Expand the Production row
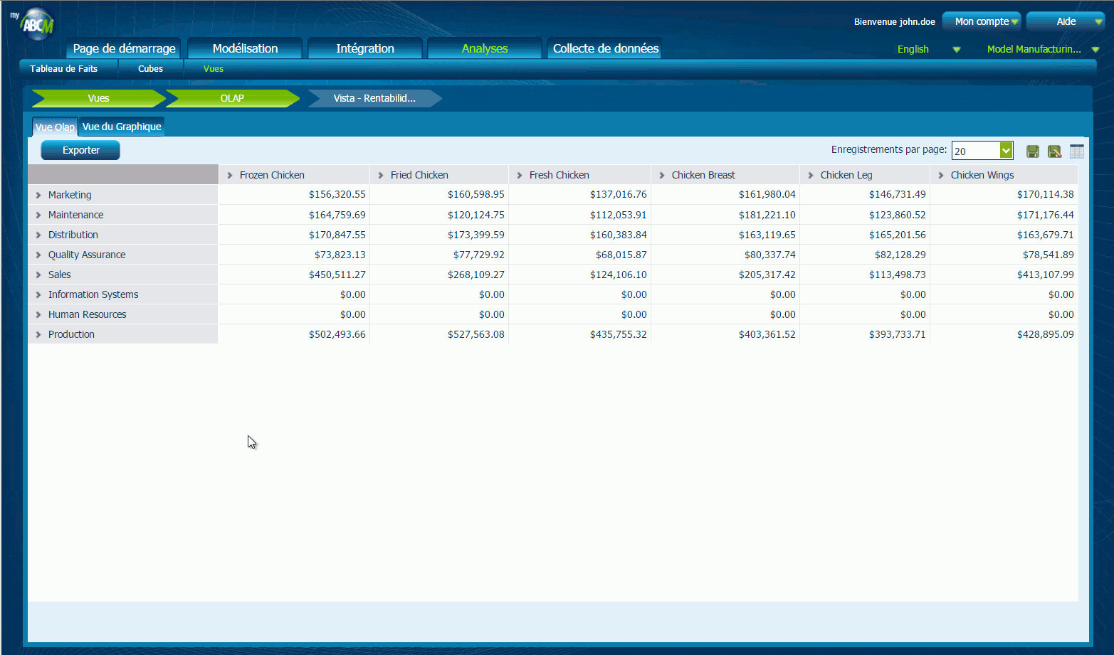Screen dimensions: 1114x655 [x=38, y=334]
